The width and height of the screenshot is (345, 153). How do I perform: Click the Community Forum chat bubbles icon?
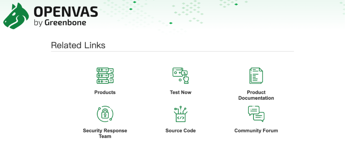[256, 114]
